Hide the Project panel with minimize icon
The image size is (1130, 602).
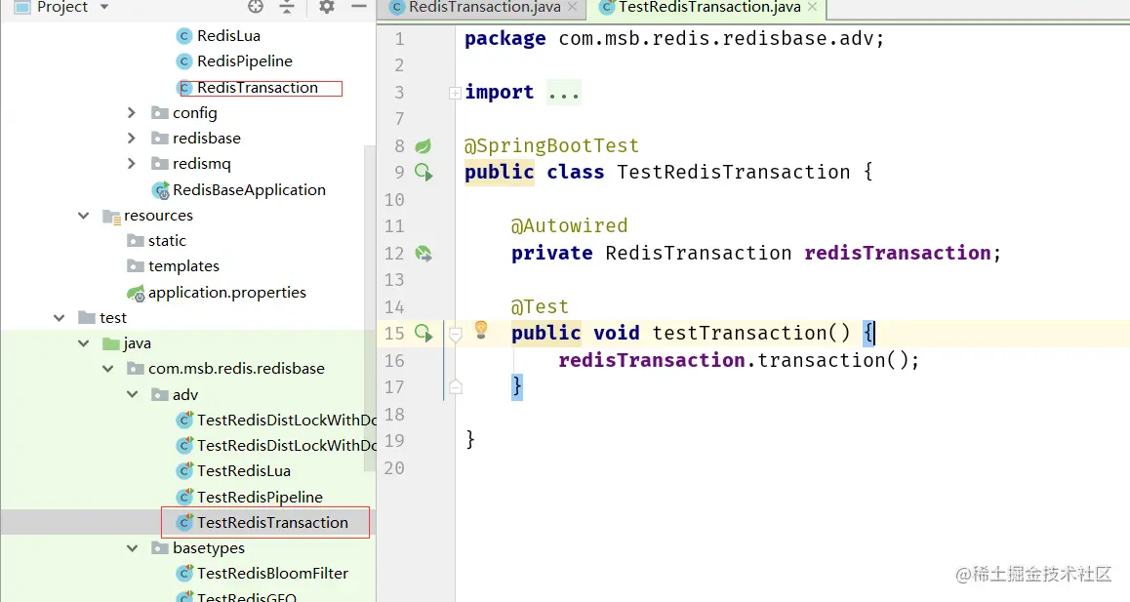(x=359, y=7)
